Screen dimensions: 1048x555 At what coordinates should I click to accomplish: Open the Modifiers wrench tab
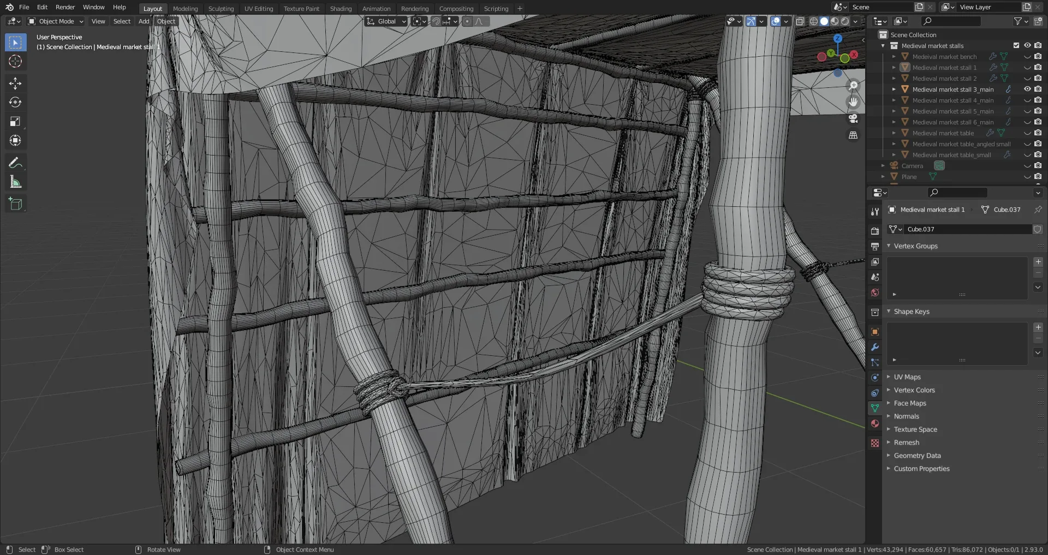pos(875,347)
